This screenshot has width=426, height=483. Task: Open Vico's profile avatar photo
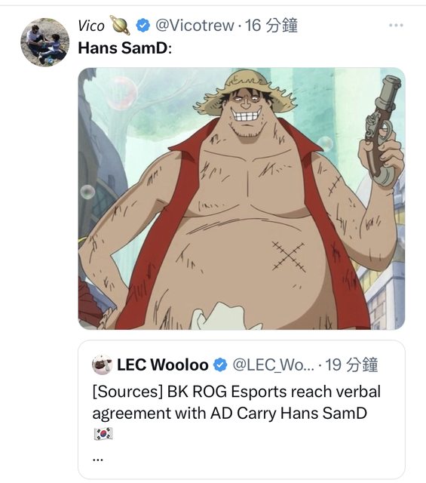coord(45,42)
